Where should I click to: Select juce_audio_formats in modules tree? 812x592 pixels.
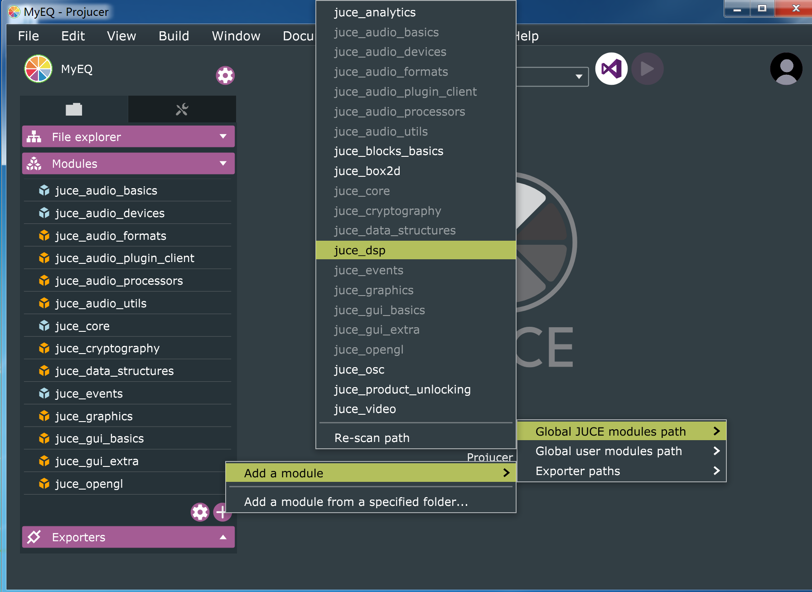(111, 236)
